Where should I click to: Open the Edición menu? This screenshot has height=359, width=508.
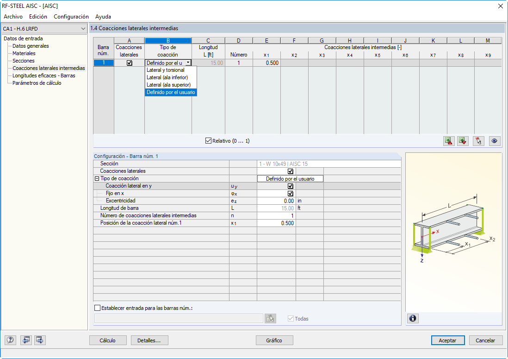pyautogui.click(x=38, y=17)
